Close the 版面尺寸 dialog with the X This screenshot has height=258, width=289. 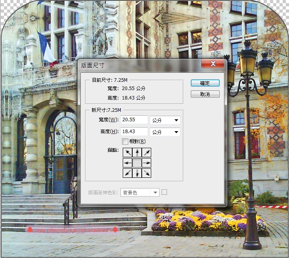tap(213, 64)
